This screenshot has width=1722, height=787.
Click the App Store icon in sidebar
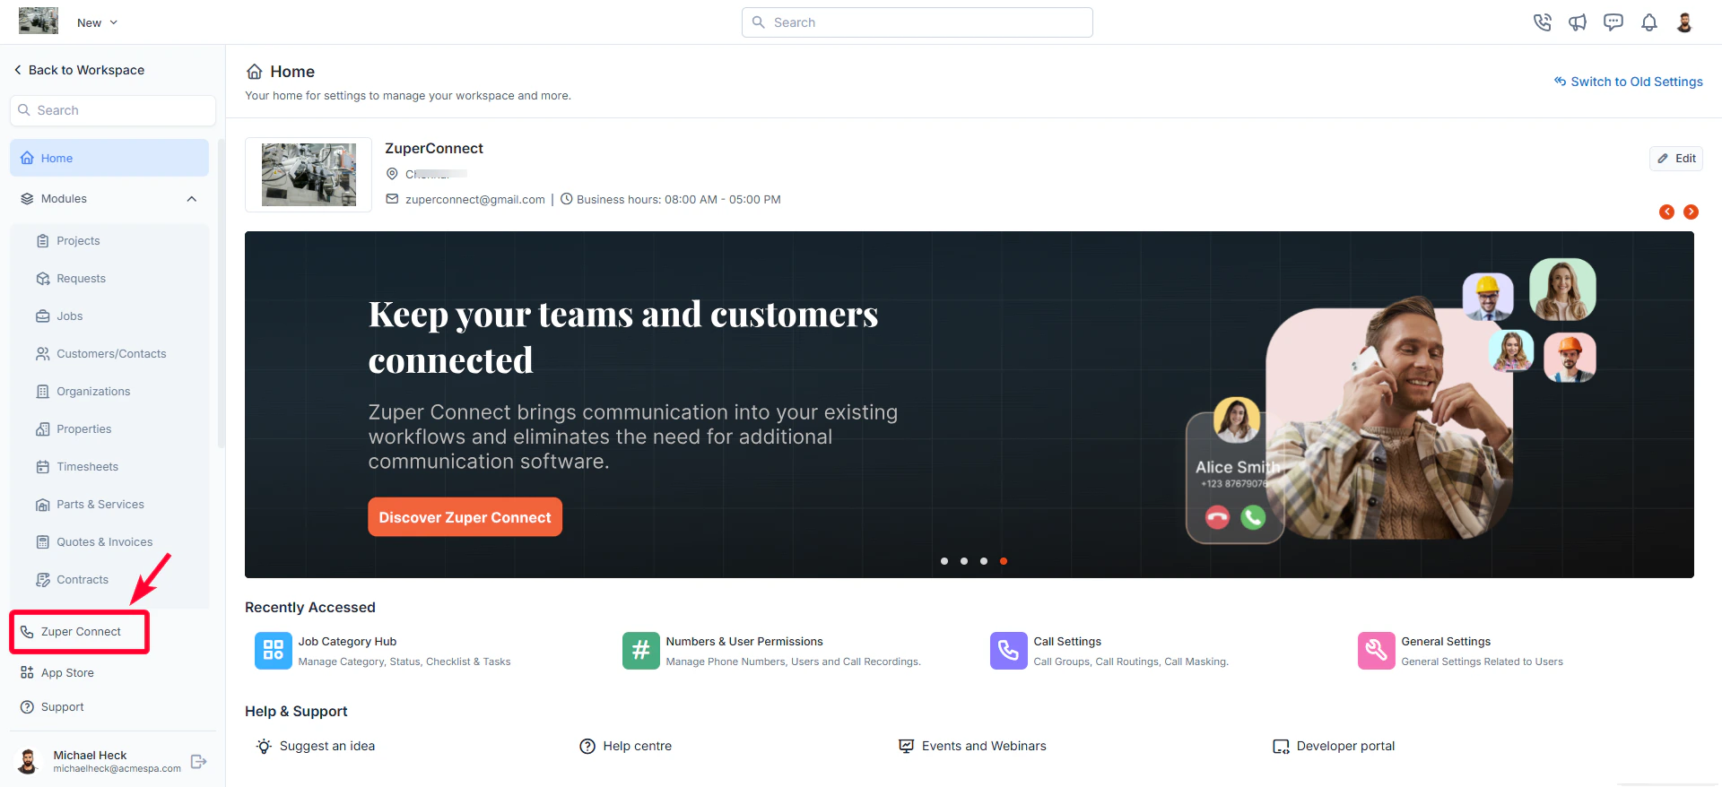pyautogui.click(x=27, y=673)
